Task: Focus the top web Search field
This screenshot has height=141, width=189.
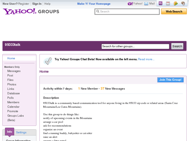Action: click(127, 12)
